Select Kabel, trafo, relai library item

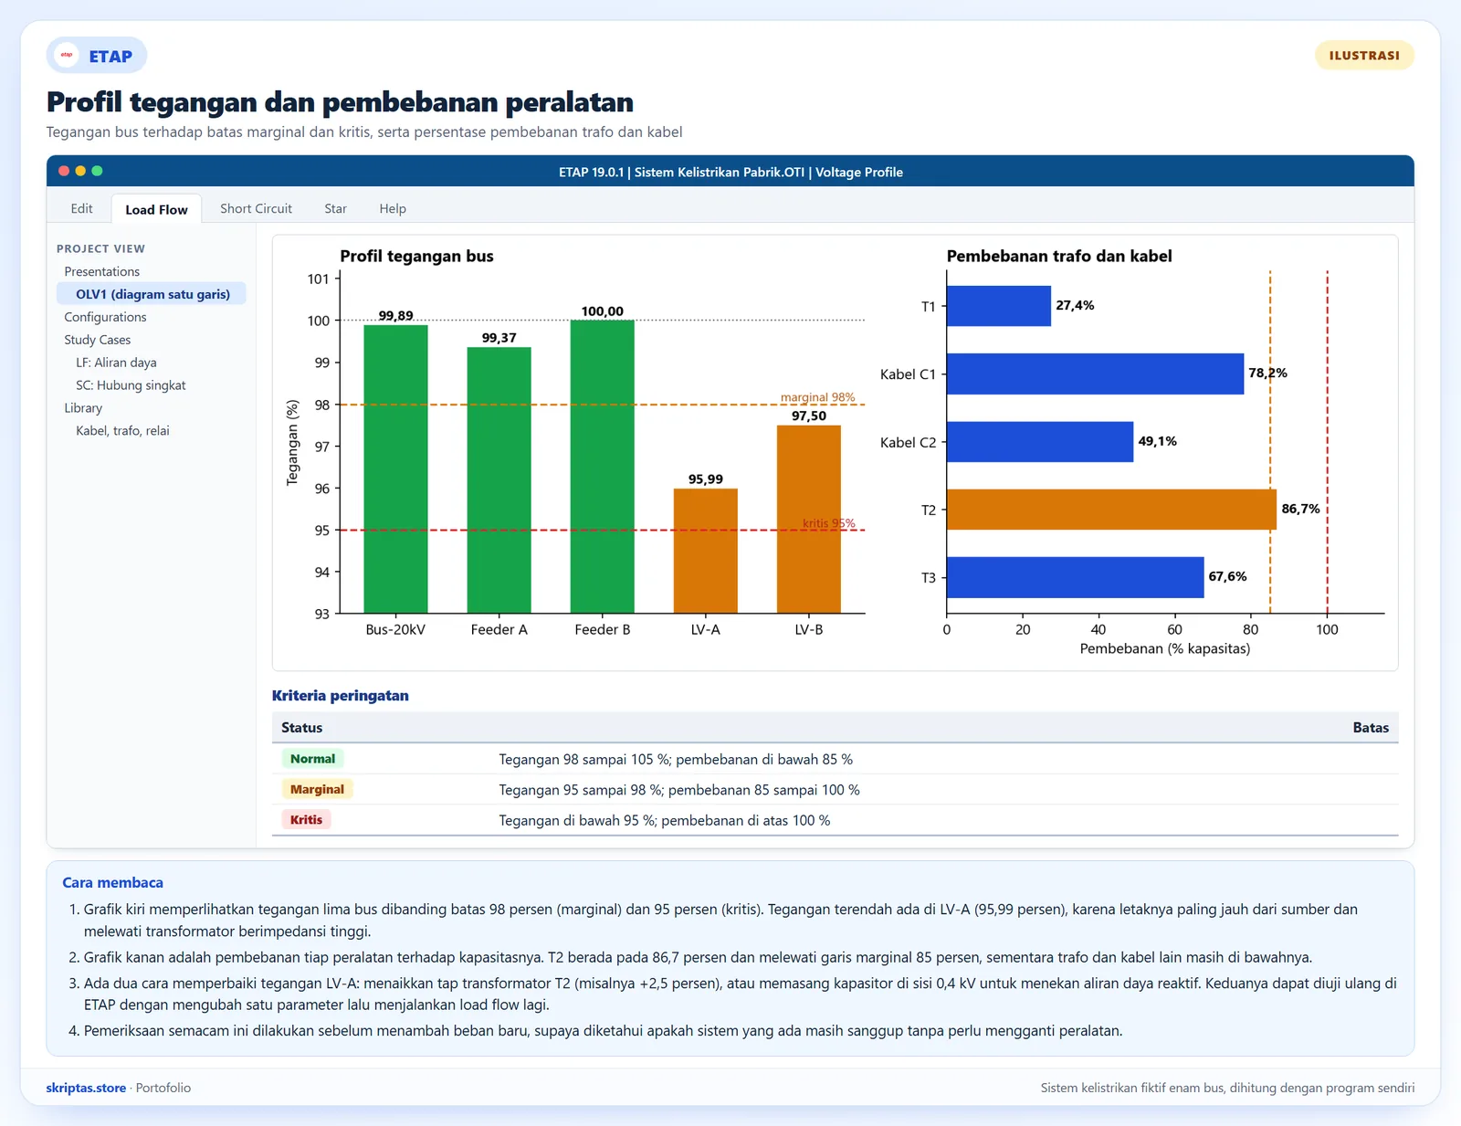tap(122, 431)
